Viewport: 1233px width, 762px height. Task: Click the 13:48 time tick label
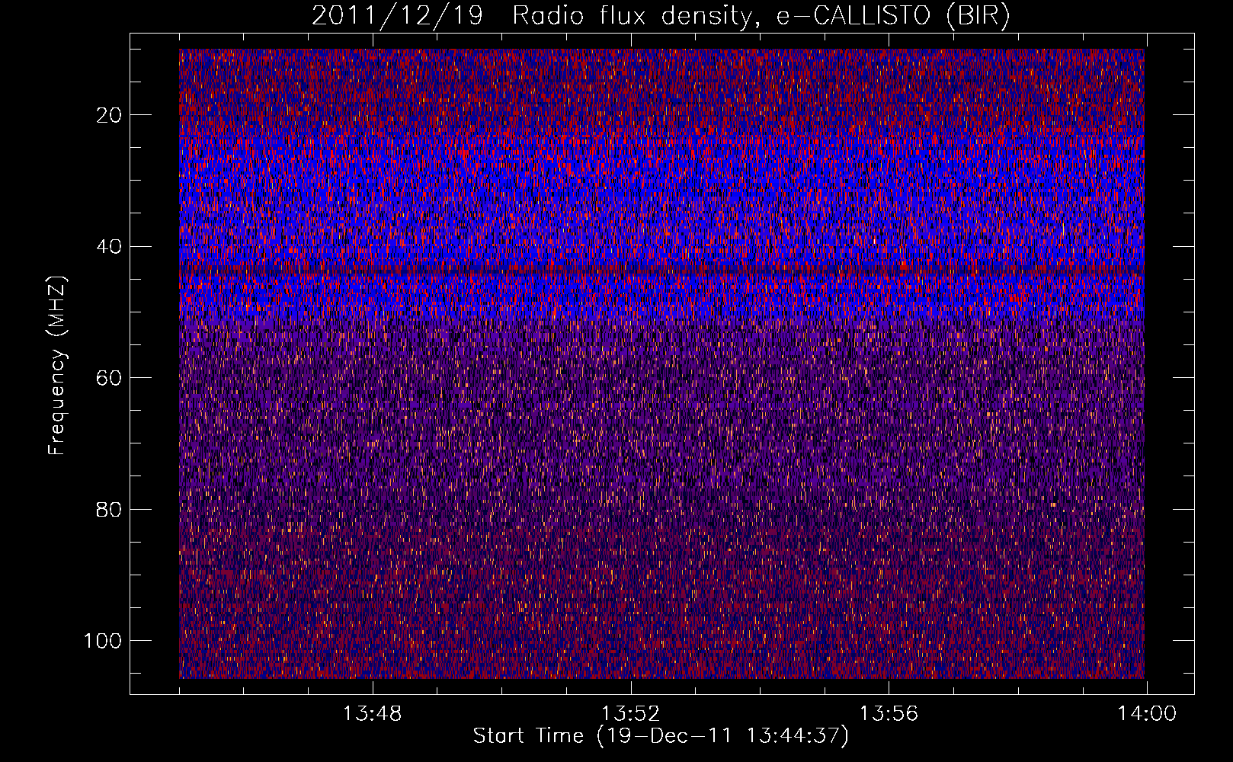click(373, 714)
